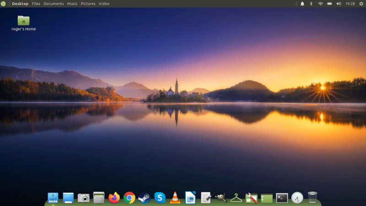Launch the screenshot camera app
The width and height of the screenshot is (366, 206).
(x=83, y=198)
